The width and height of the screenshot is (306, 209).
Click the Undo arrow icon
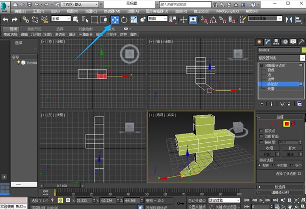5,19
